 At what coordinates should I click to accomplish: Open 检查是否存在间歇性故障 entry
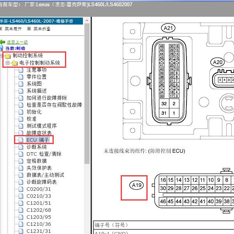click(55, 105)
